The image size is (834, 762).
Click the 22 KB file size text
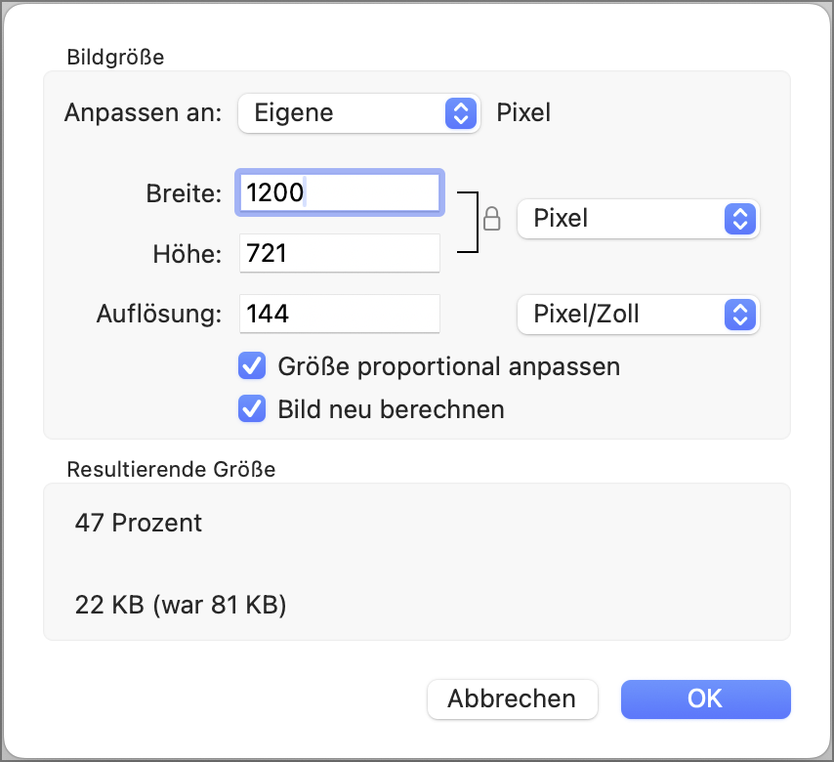coord(180,606)
